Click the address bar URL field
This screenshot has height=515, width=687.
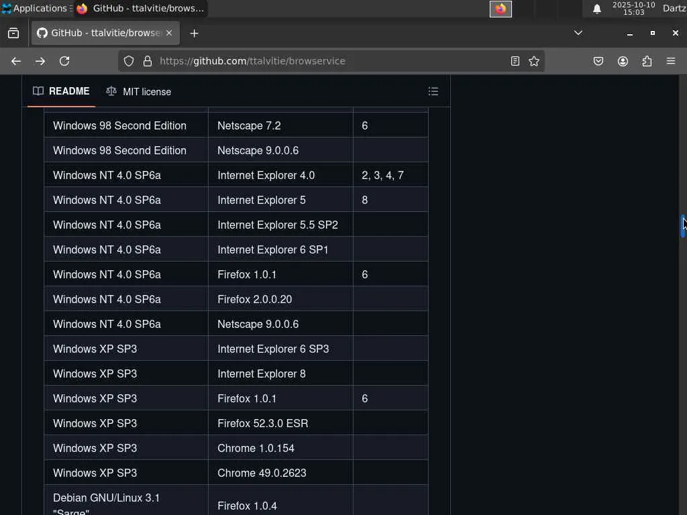[x=333, y=61]
